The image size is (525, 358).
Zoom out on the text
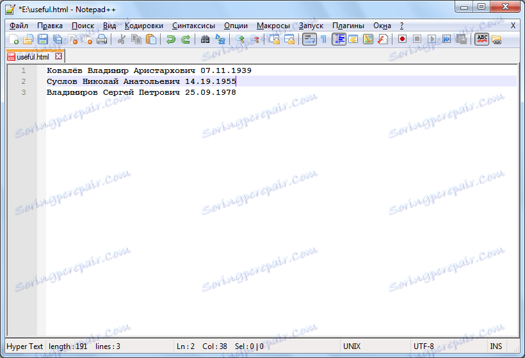254,40
